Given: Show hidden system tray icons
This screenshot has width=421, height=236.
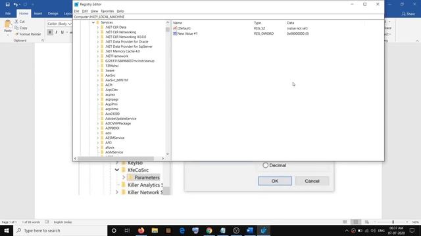Looking at the screenshot, I should point(347,230).
